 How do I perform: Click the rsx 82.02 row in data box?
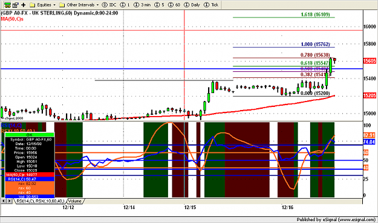[30, 184]
